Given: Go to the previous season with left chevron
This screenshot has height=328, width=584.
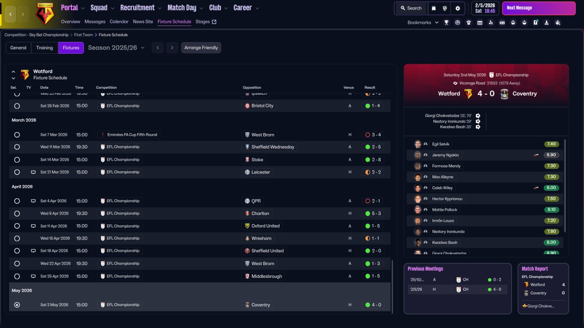Looking at the screenshot, I should point(158,48).
